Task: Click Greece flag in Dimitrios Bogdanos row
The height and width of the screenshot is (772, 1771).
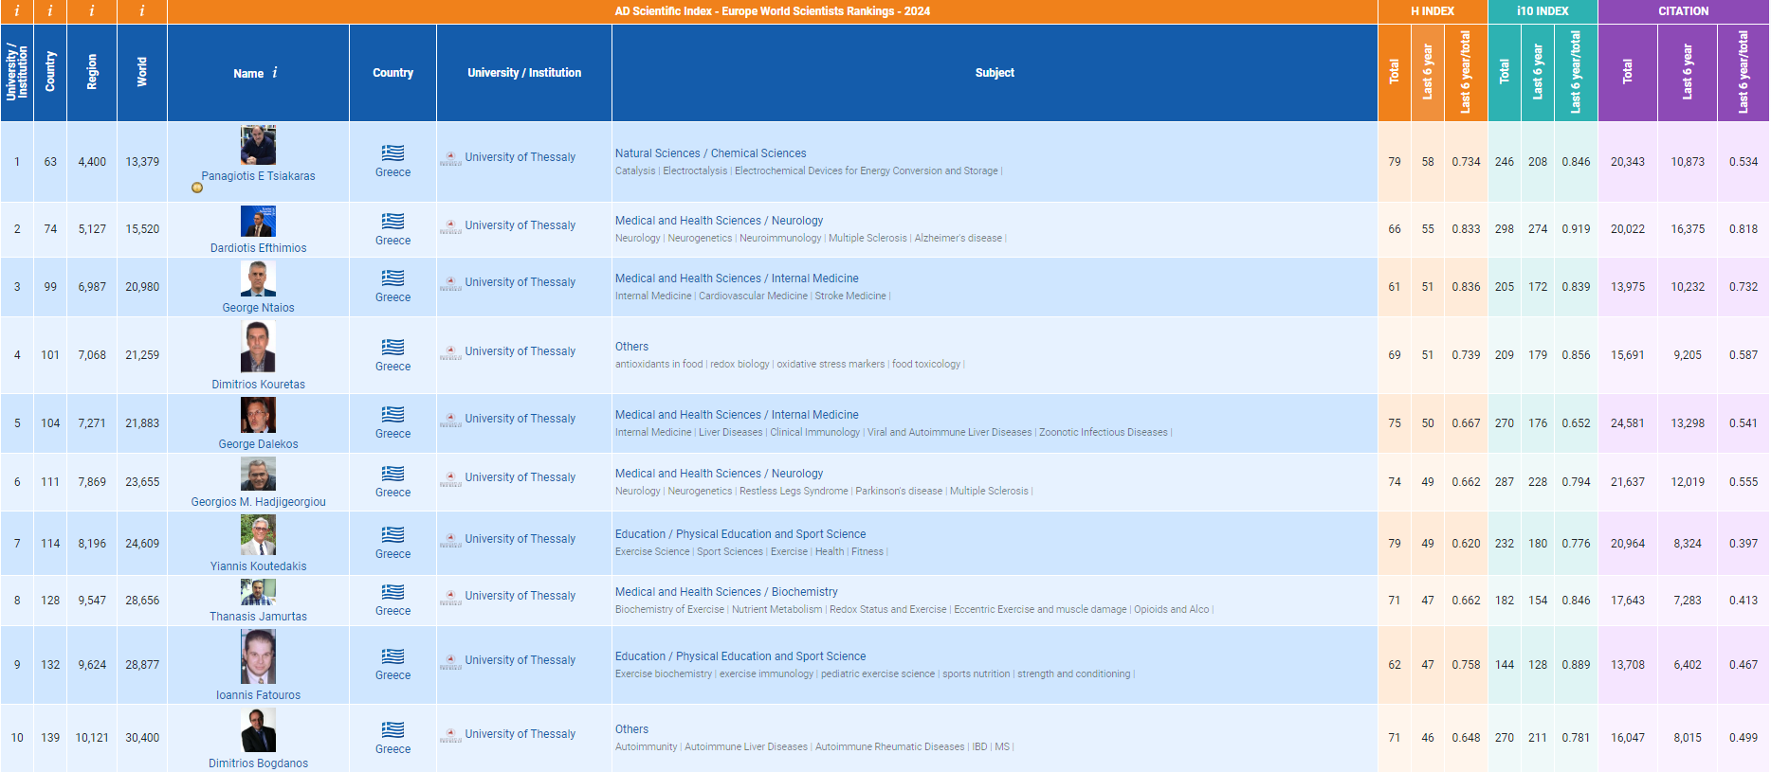Action: 393,729
